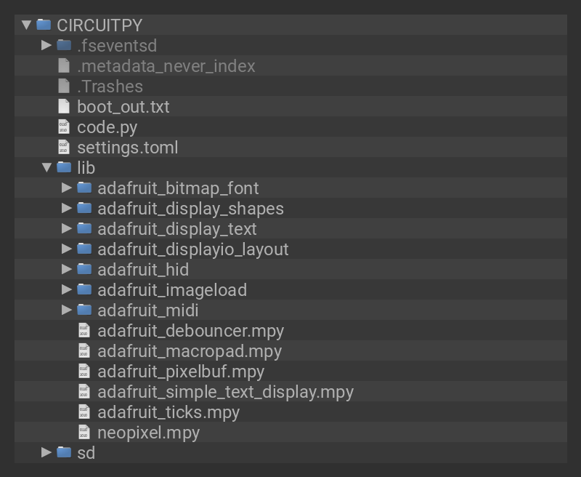581x477 pixels.
Task: Expand the sd folder arrow
Action: tap(46, 452)
